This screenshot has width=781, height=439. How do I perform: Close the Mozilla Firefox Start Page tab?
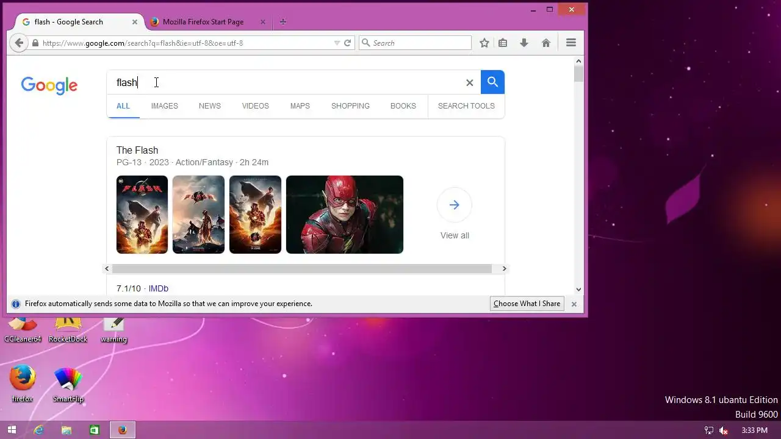pos(263,22)
